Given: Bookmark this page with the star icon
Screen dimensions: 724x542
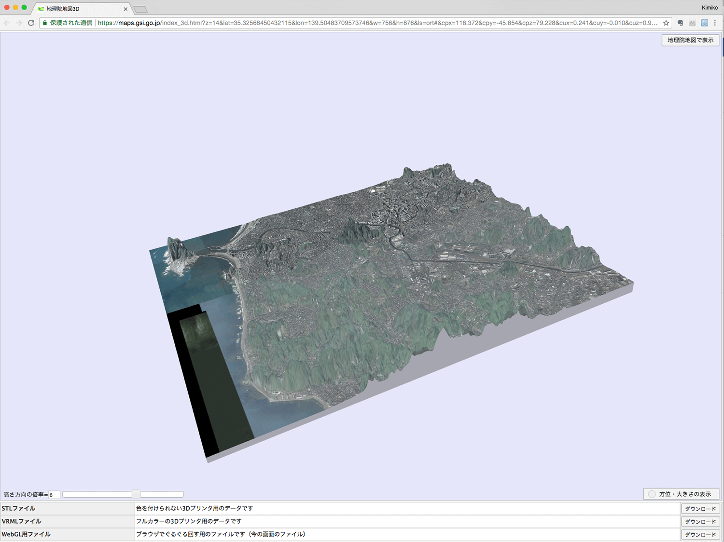Looking at the screenshot, I should 666,23.
